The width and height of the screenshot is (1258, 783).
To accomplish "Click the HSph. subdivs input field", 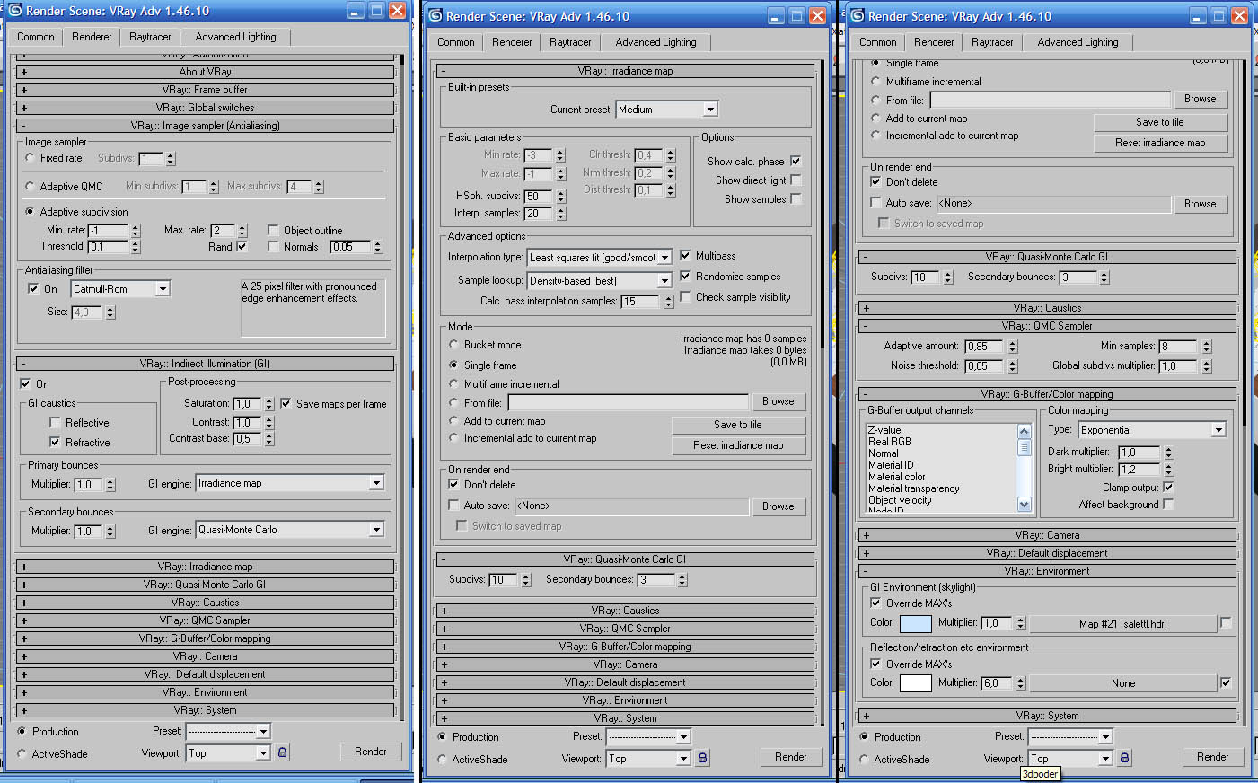I will [x=539, y=196].
